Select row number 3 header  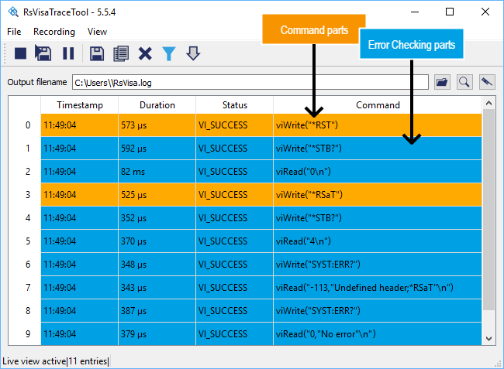[x=25, y=195]
